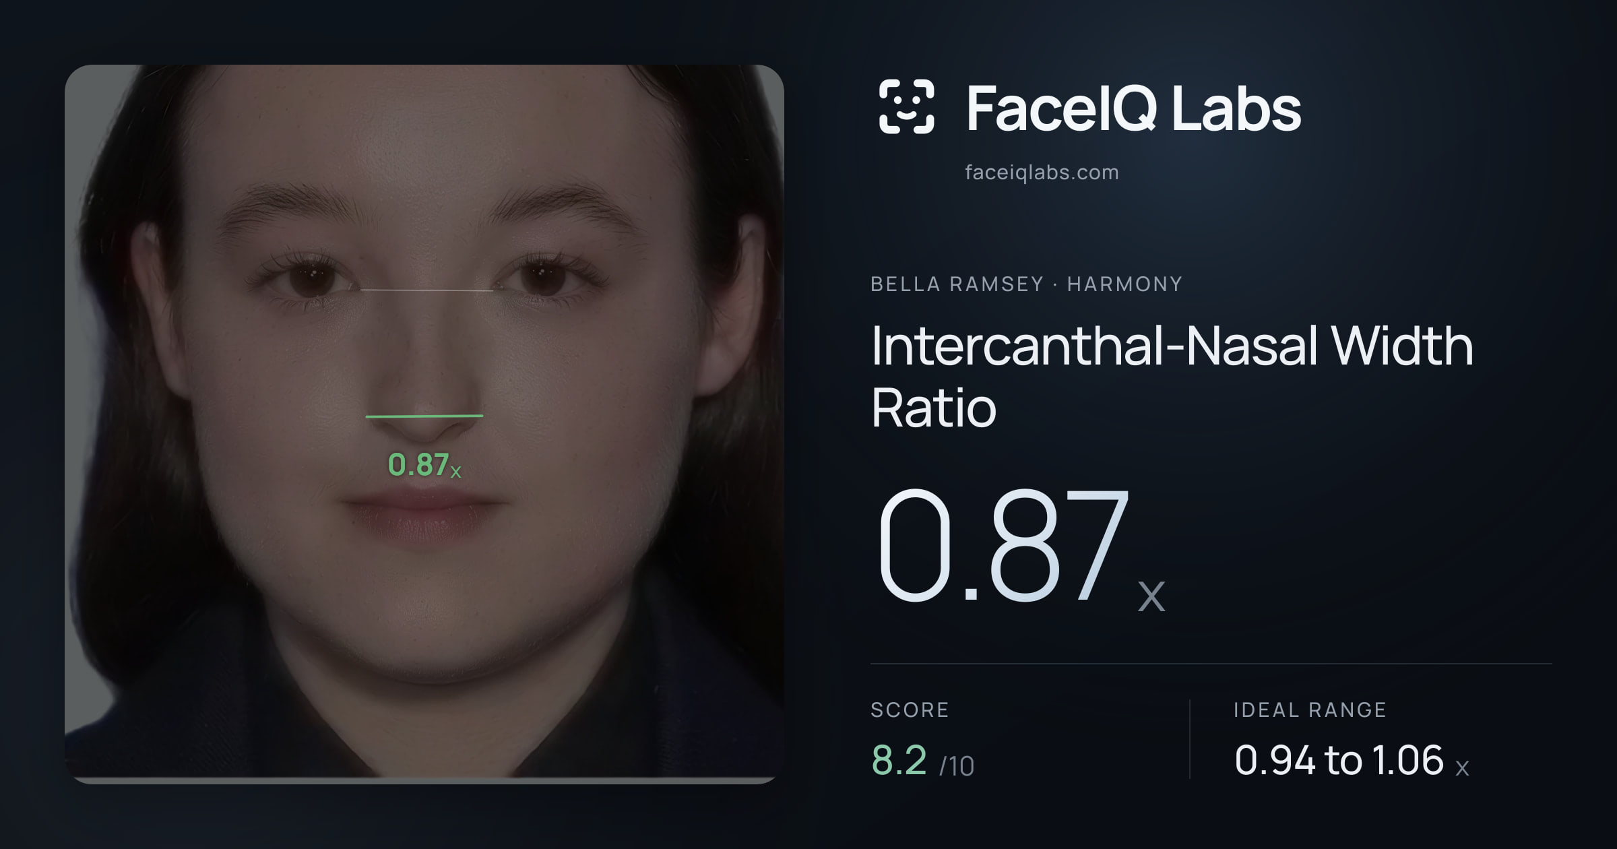Click the FaceIQ Labs brand name
This screenshot has width=1617, height=849.
1133,108
